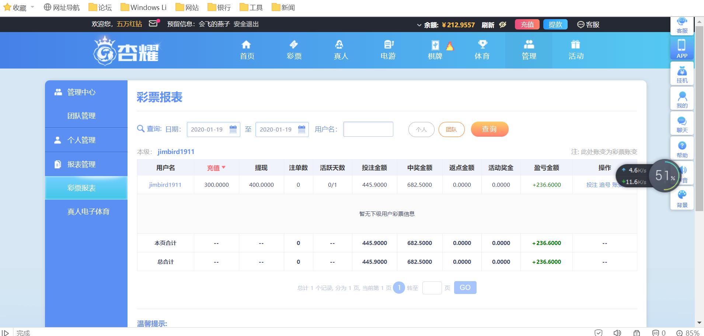Select the 团队 filter option
The width and height of the screenshot is (704, 336).
coord(451,130)
